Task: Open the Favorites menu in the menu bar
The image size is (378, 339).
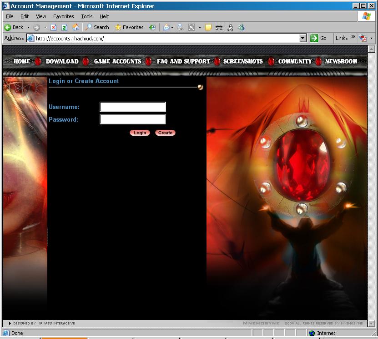Action: [63, 16]
